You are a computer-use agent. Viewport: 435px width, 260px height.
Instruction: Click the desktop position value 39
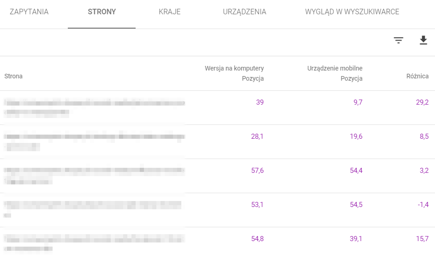coord(260,102)
